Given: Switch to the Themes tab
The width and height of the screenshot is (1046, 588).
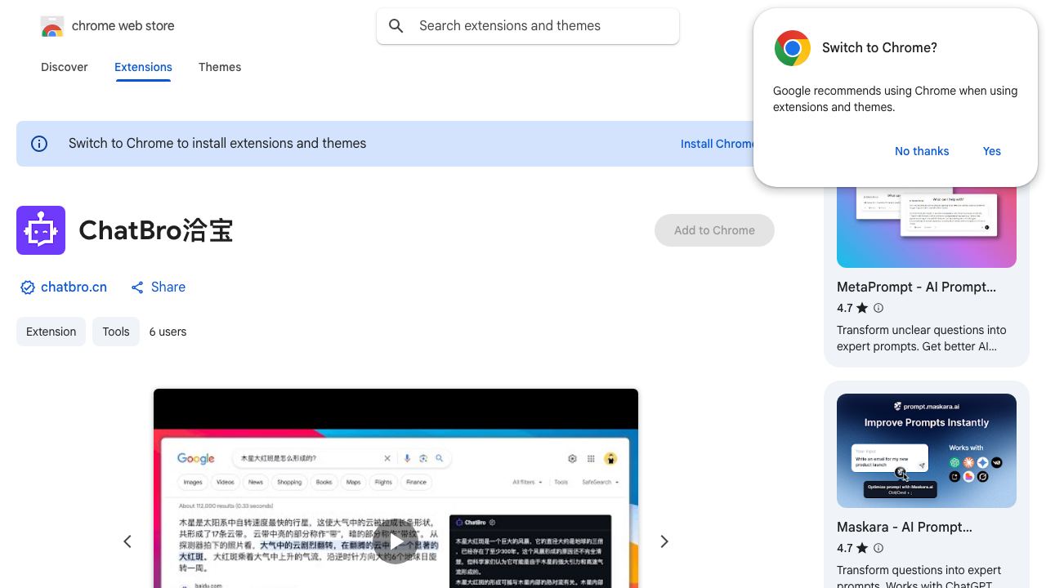Looking at the screenshot, I should (x=220, y=67).
